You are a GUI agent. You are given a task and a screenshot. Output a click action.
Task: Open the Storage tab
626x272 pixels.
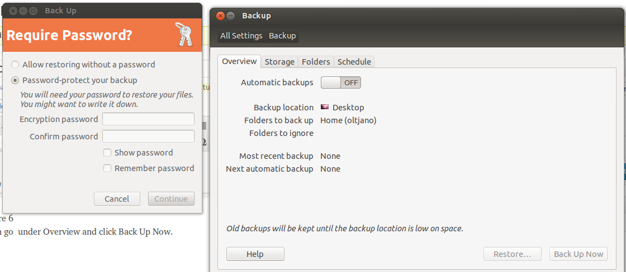279,62
